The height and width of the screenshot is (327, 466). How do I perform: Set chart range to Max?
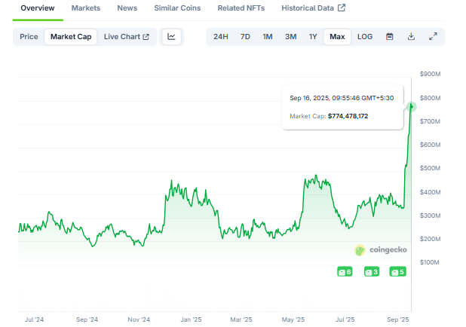coord(337,36)
